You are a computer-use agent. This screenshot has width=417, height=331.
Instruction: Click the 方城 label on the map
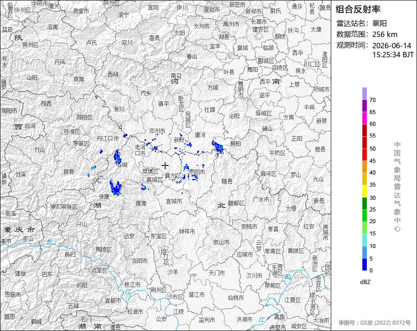coord(213,87)
